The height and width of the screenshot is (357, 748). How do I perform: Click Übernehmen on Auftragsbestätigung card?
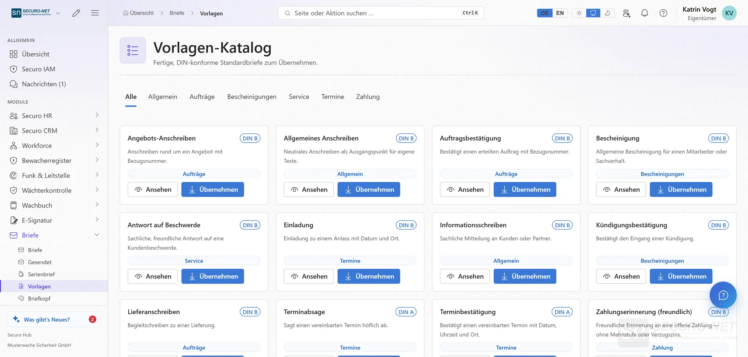click(525, 189)
